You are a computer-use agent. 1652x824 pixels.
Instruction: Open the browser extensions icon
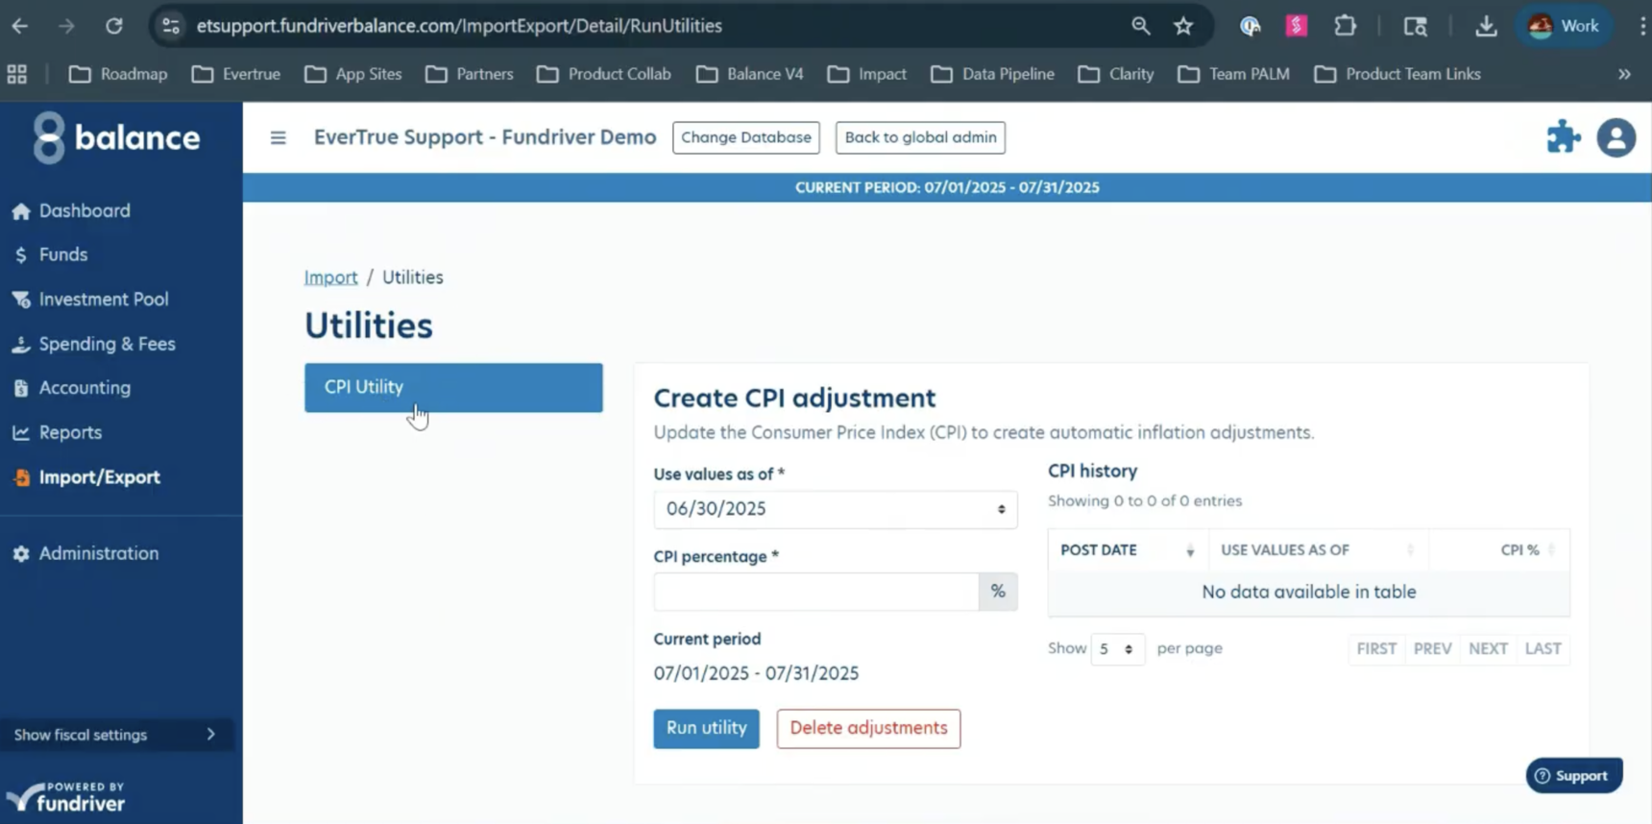click(x=1345, y=26)
